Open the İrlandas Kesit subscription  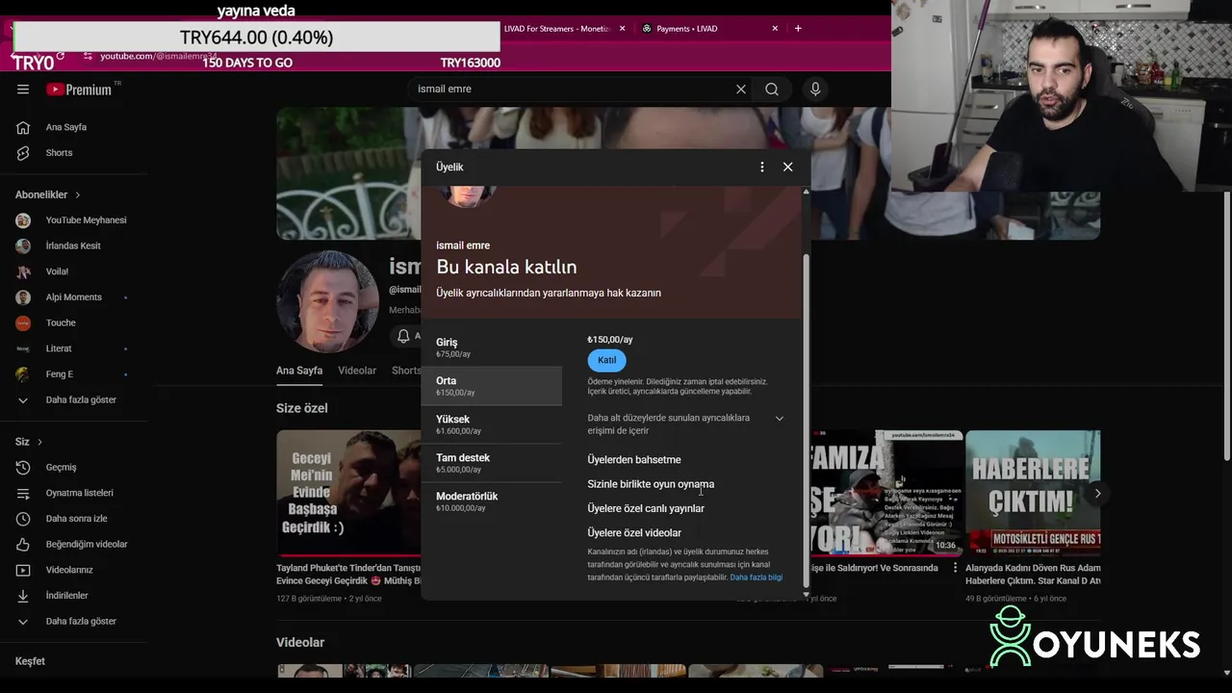point(73,245)
